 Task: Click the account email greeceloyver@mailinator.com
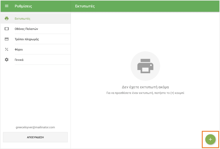point(35,127)
